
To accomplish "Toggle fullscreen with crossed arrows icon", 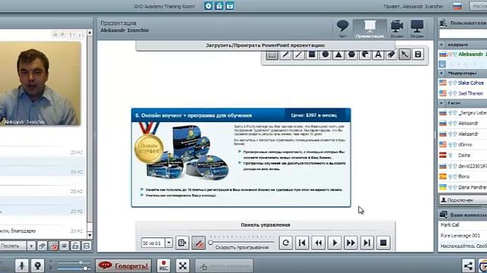I will tap(183, 265).
